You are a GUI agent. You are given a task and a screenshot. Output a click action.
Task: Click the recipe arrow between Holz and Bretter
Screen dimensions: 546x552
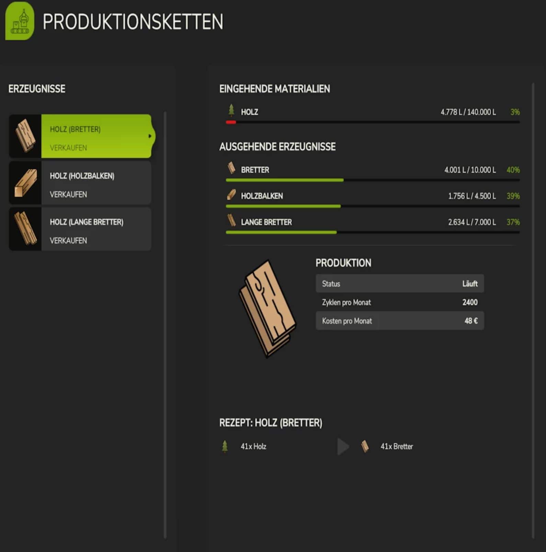pos(343,446)
